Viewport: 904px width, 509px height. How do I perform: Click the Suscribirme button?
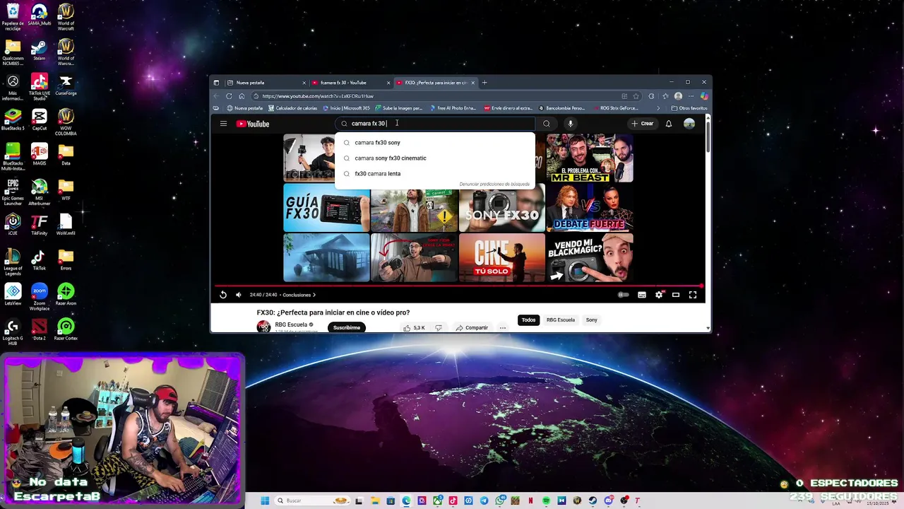pyautogui.click(x=347, y=328)
